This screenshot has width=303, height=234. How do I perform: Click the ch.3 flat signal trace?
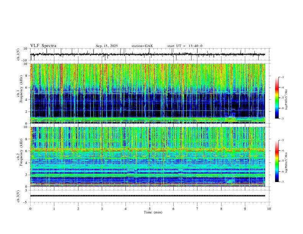[147, 196]
